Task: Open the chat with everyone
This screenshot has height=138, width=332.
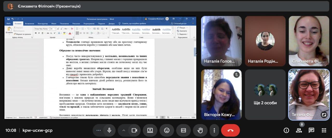Action: point(311,130)
